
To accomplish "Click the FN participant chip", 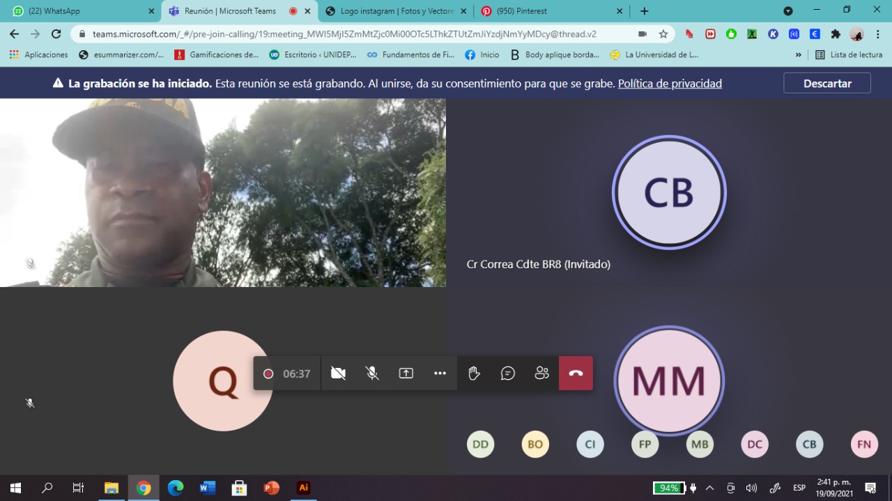I will (864, 445).
